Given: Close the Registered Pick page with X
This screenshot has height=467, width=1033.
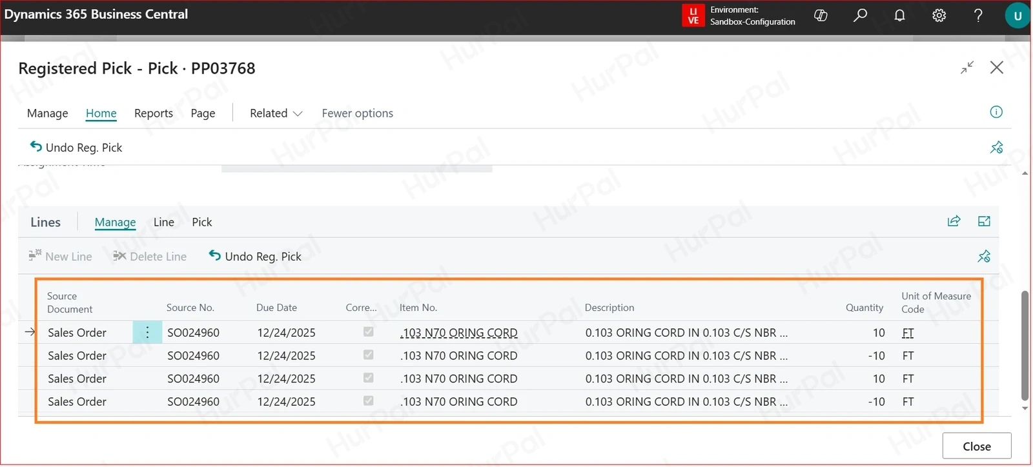Looking at the screenshot, I should tap(997, 68).
